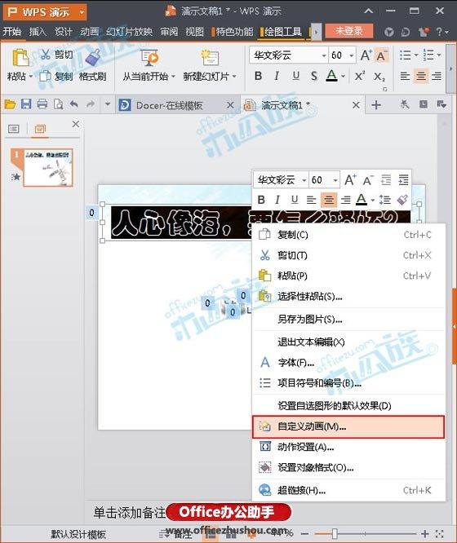Click the print icon in quick toolbar
The image size is (457, 543).
(x=42, y=104)
